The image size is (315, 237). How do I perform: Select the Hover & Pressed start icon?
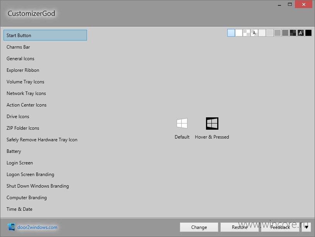click(x=212, y=129)
